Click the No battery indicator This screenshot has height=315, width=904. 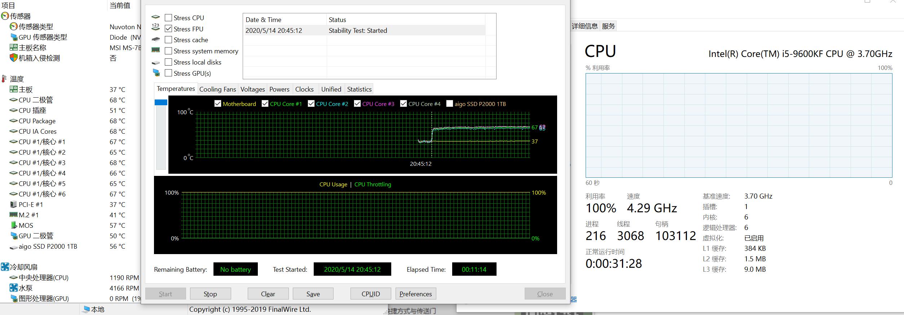coord(235,269)
